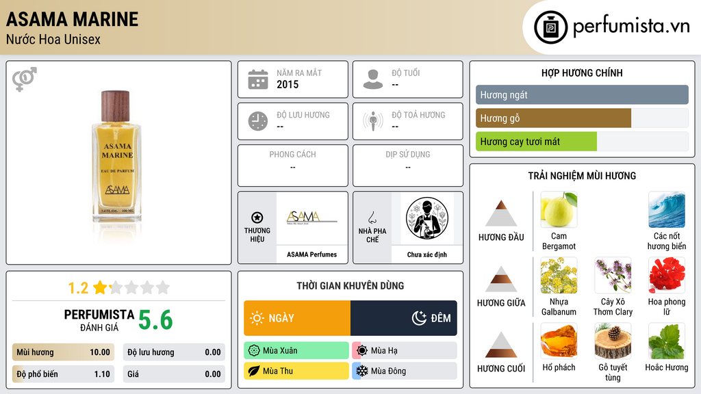
Task: Click the Thời Gian Khuyên Dùng heading
Action: pos(350,285)
